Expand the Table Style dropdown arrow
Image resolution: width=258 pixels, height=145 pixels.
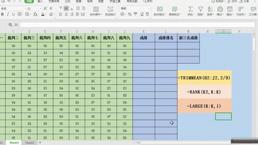180,14
